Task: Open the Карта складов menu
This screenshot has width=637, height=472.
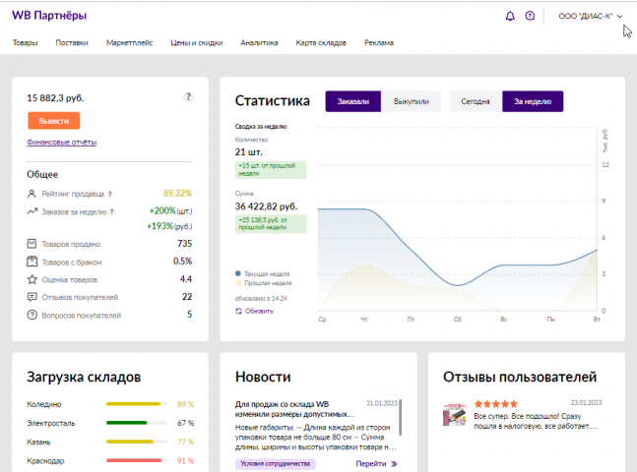Action: [321, 42]
